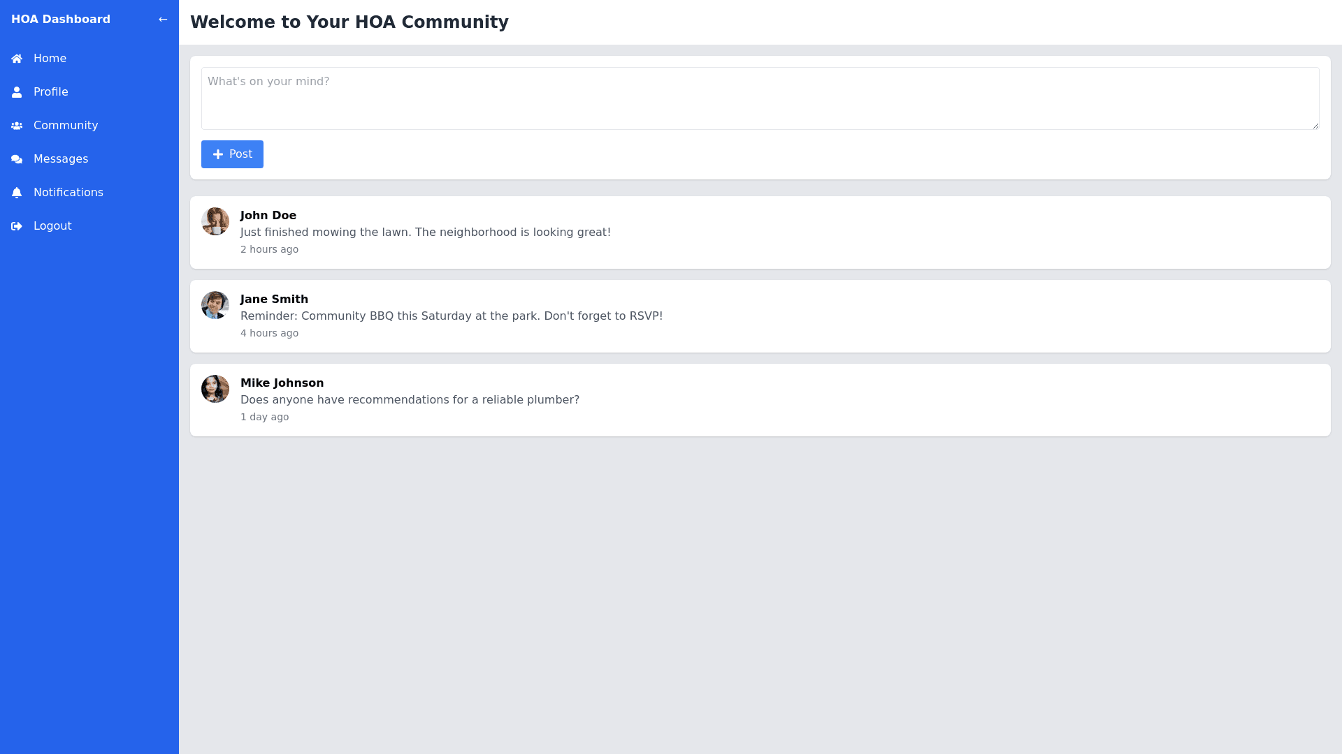The image size is (1342, 754).
Task: Click the plus icon on Post button
Action: 218,154
